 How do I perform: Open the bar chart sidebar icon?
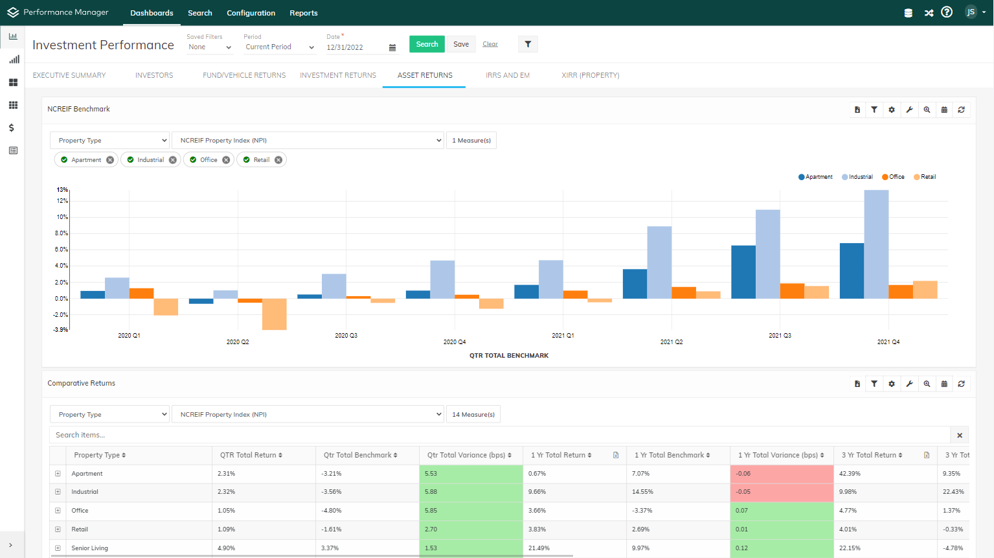click(13, 36)
